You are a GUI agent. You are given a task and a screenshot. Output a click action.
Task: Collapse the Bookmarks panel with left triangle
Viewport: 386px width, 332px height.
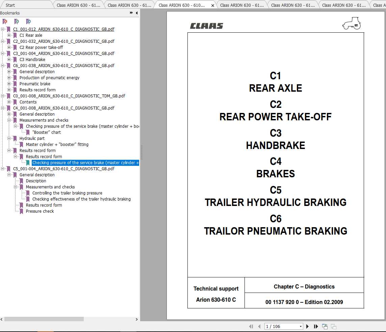(x=137, y=13)
